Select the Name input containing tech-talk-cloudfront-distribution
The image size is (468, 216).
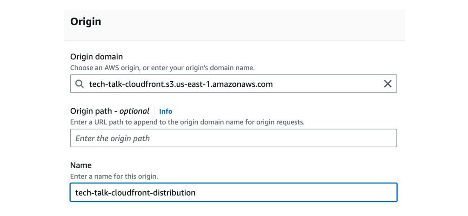pos(234,192)
